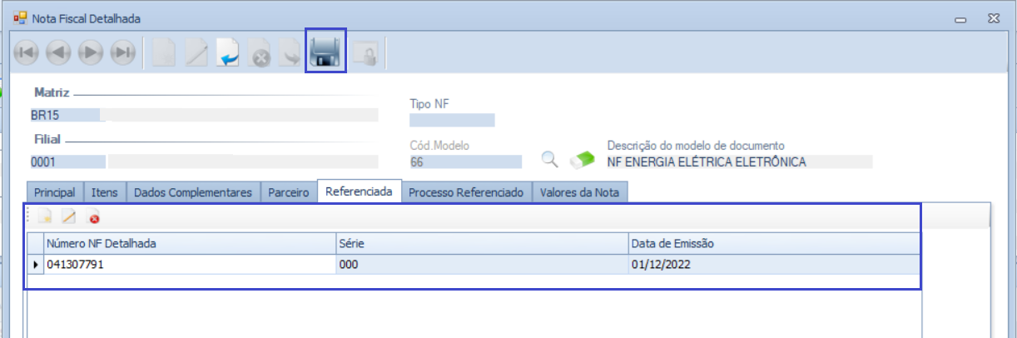The height and width of the screenshot is (338, 1017).
Task: Click the padlock toolbar icon
Action: pyautogui.click(x=365, y=55)
